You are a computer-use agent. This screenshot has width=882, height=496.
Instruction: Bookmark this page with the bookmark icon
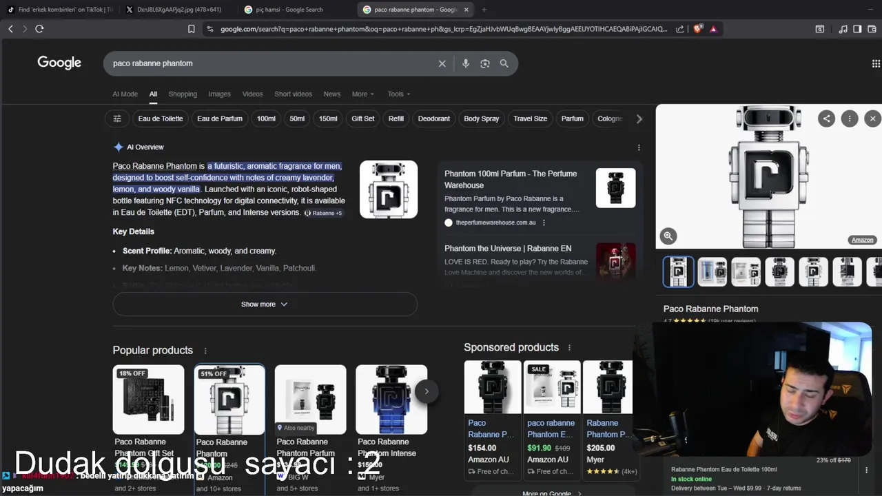tap(192, 29)
